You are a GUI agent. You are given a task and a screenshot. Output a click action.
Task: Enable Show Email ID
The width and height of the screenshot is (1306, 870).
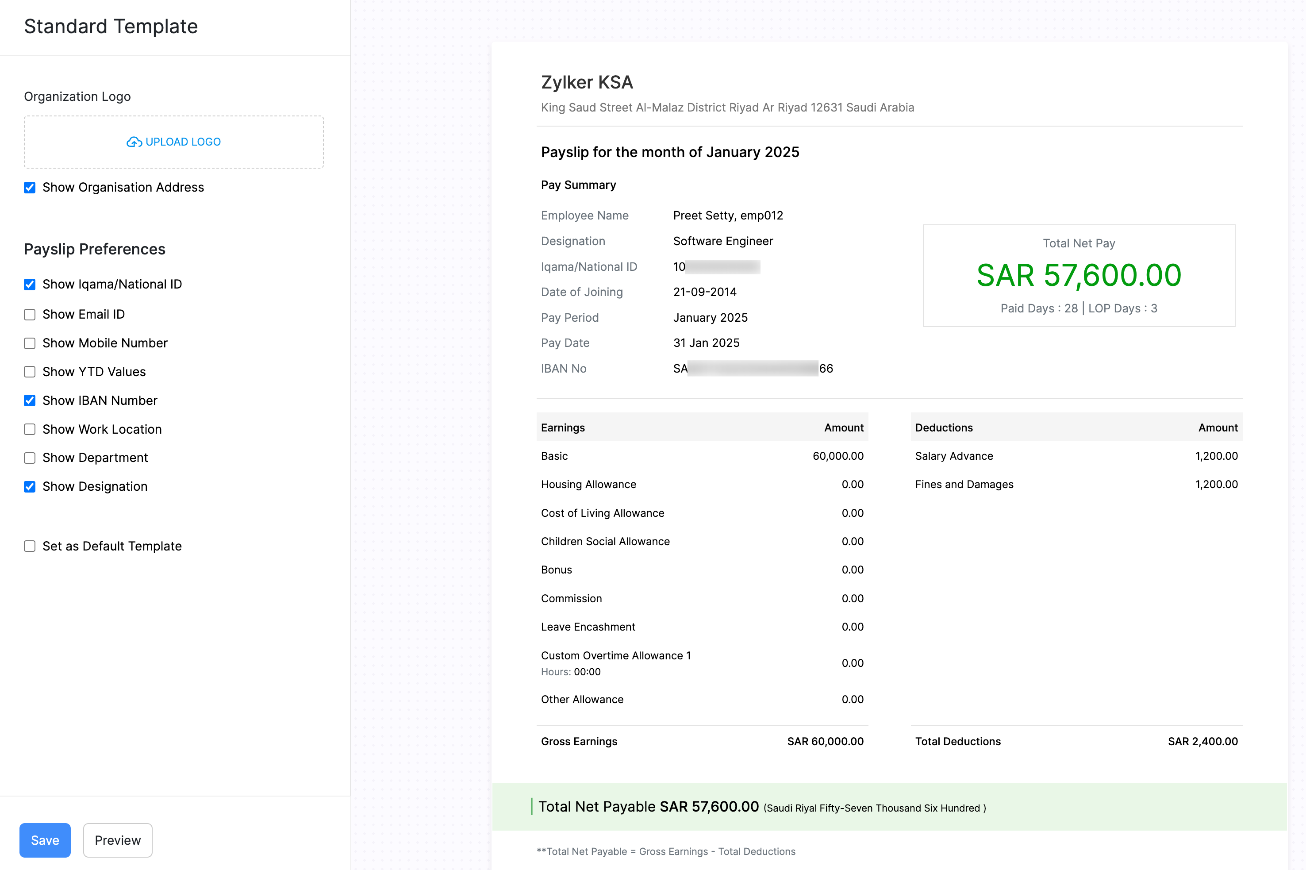point(30,315)
